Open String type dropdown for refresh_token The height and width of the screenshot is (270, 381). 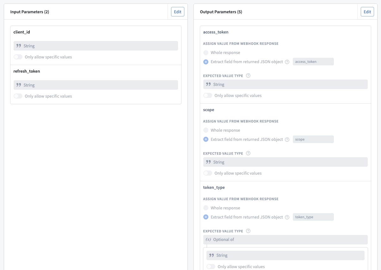click(x=96, y=85)
